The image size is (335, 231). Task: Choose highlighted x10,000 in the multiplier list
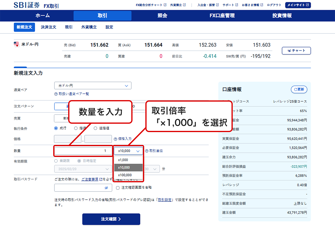tap(128, 168)
